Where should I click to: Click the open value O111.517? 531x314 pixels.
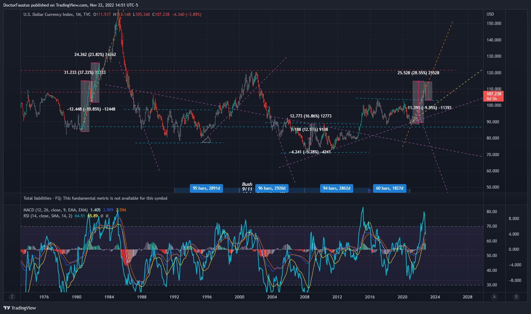point(102,15)
